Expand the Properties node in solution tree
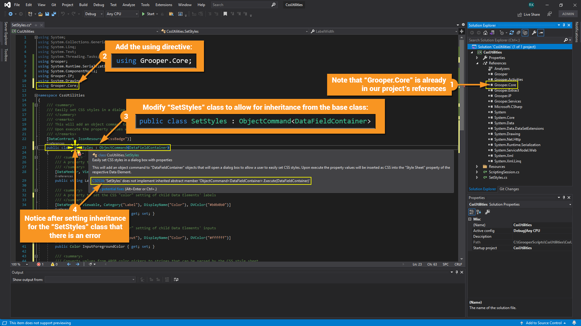This screenshot has height=326, width=581. (477, 58)
